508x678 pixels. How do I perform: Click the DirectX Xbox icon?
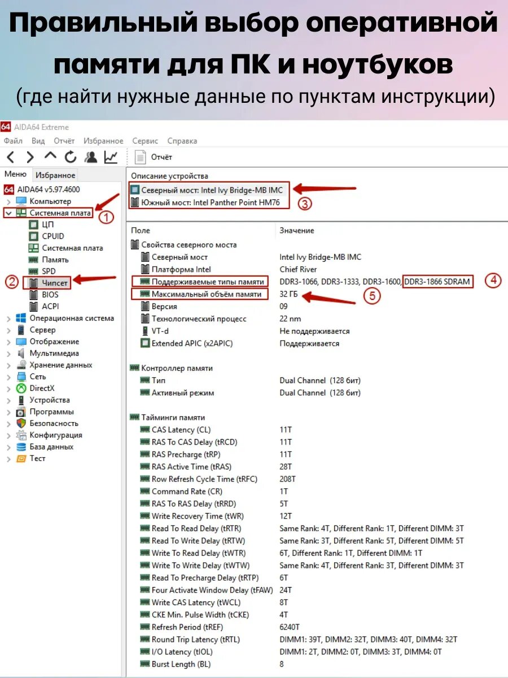coord(21,388)
